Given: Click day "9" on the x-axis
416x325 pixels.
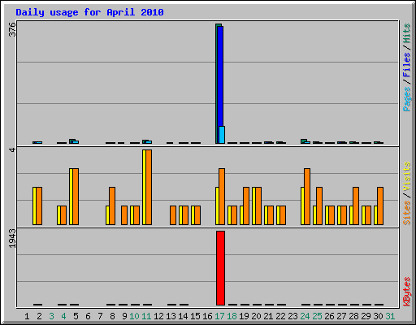Looking at the screenshot, I should click(124, 316).
